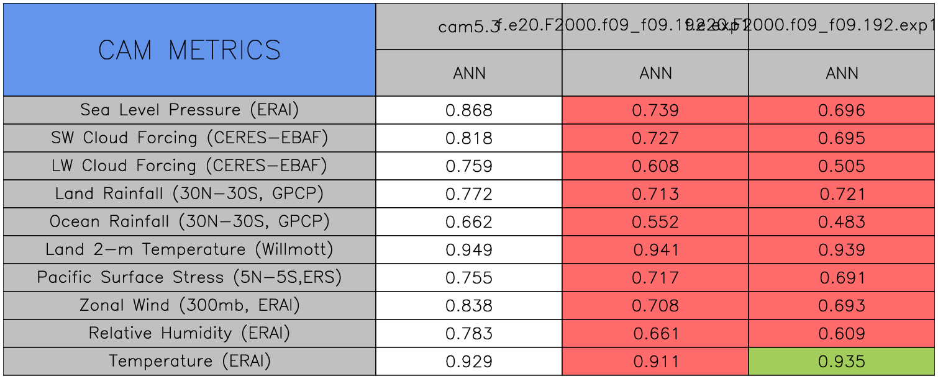This screenshot has height=379, width=938.
Task: Click the red 0.608 LW Cloud Forcing cell
Action: pyautogui.click(x=655, y=166)
